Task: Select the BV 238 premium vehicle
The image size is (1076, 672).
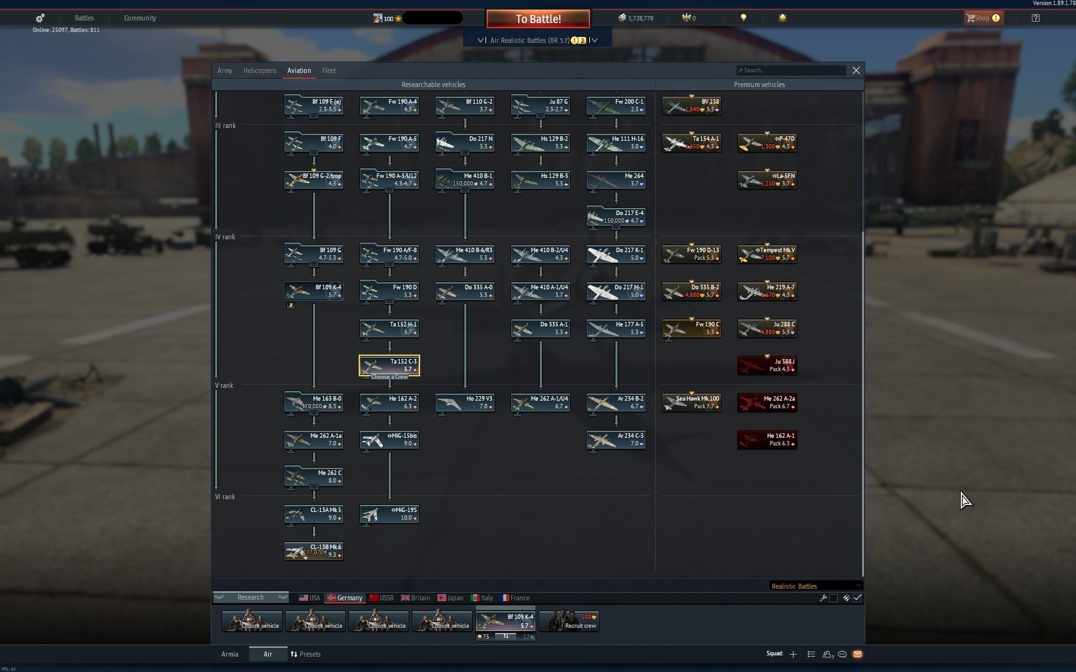Action: pos(692,106)
